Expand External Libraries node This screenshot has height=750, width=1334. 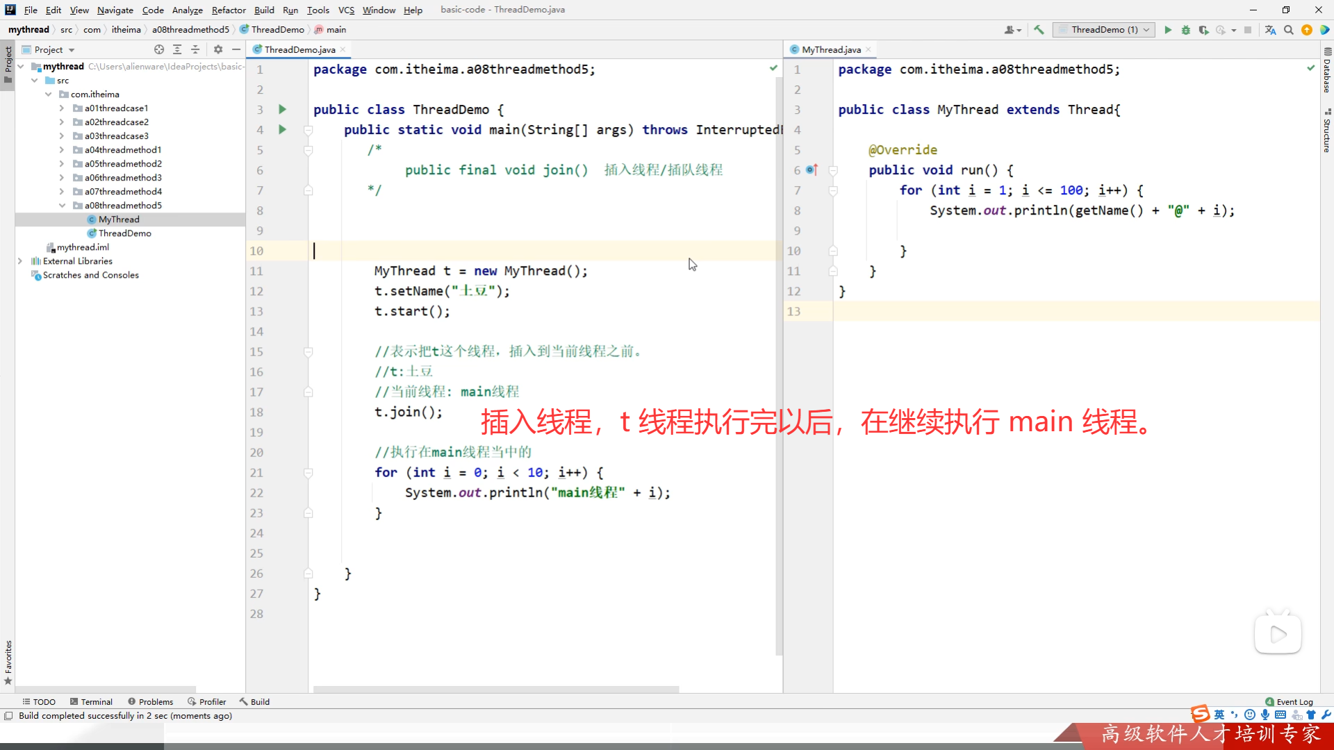(x=20, y=261)
